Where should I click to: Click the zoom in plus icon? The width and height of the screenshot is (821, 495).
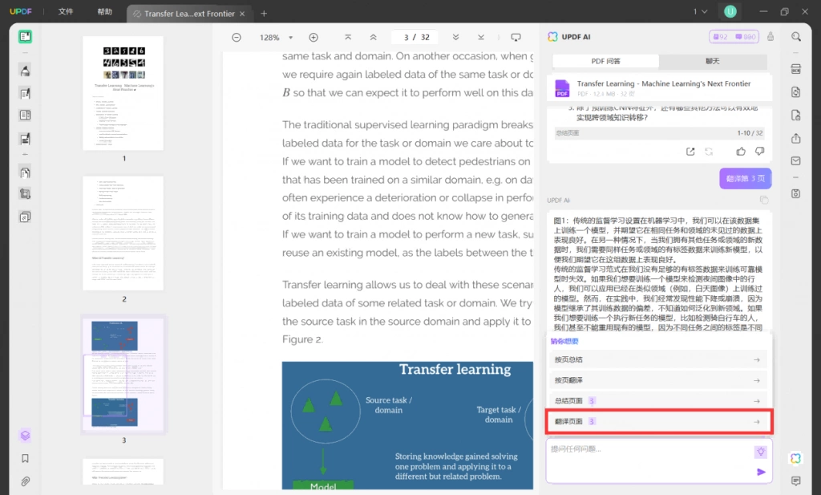point(313,37)
